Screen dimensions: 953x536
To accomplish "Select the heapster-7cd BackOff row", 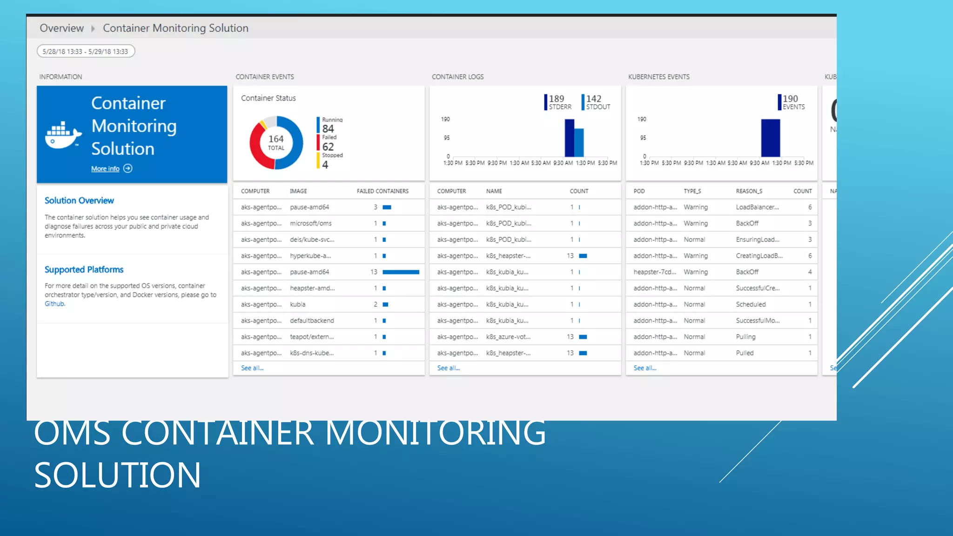I will [x=721, y=272].
